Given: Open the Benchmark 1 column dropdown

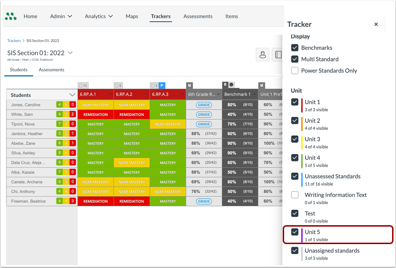Looking at the screenshot, I should tap(254, 95).
